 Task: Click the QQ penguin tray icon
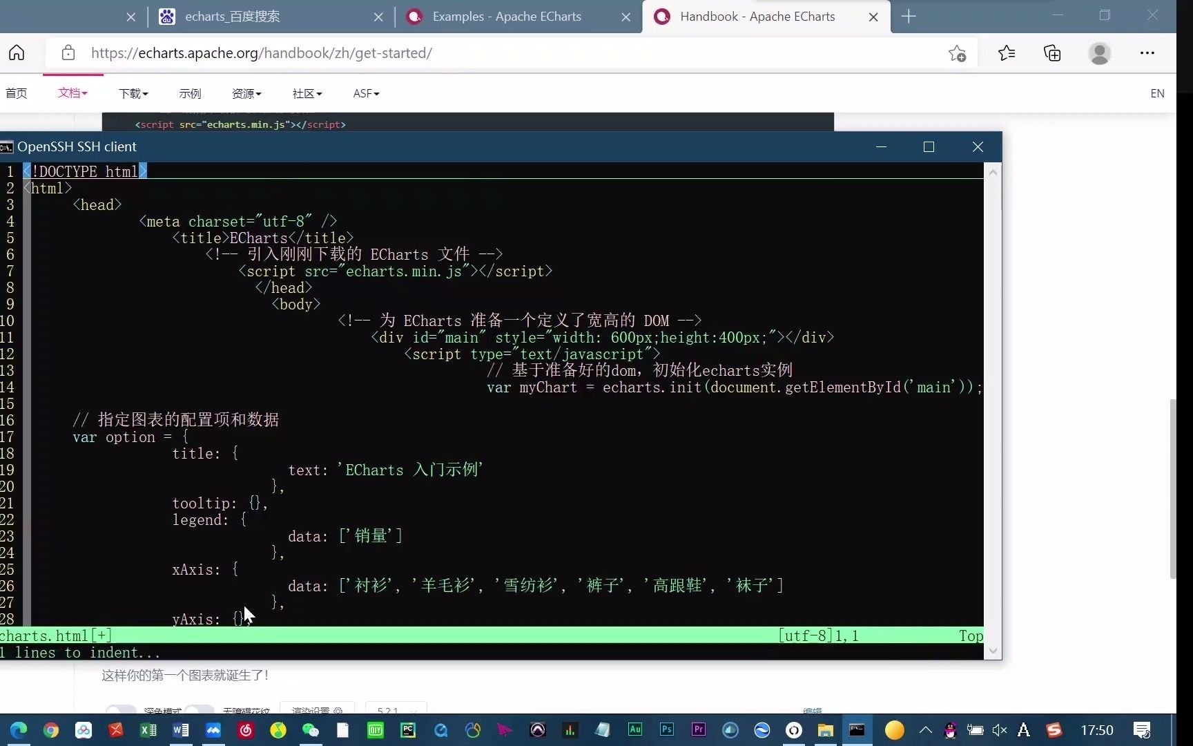pyautogui.click(x=951, y=730)
